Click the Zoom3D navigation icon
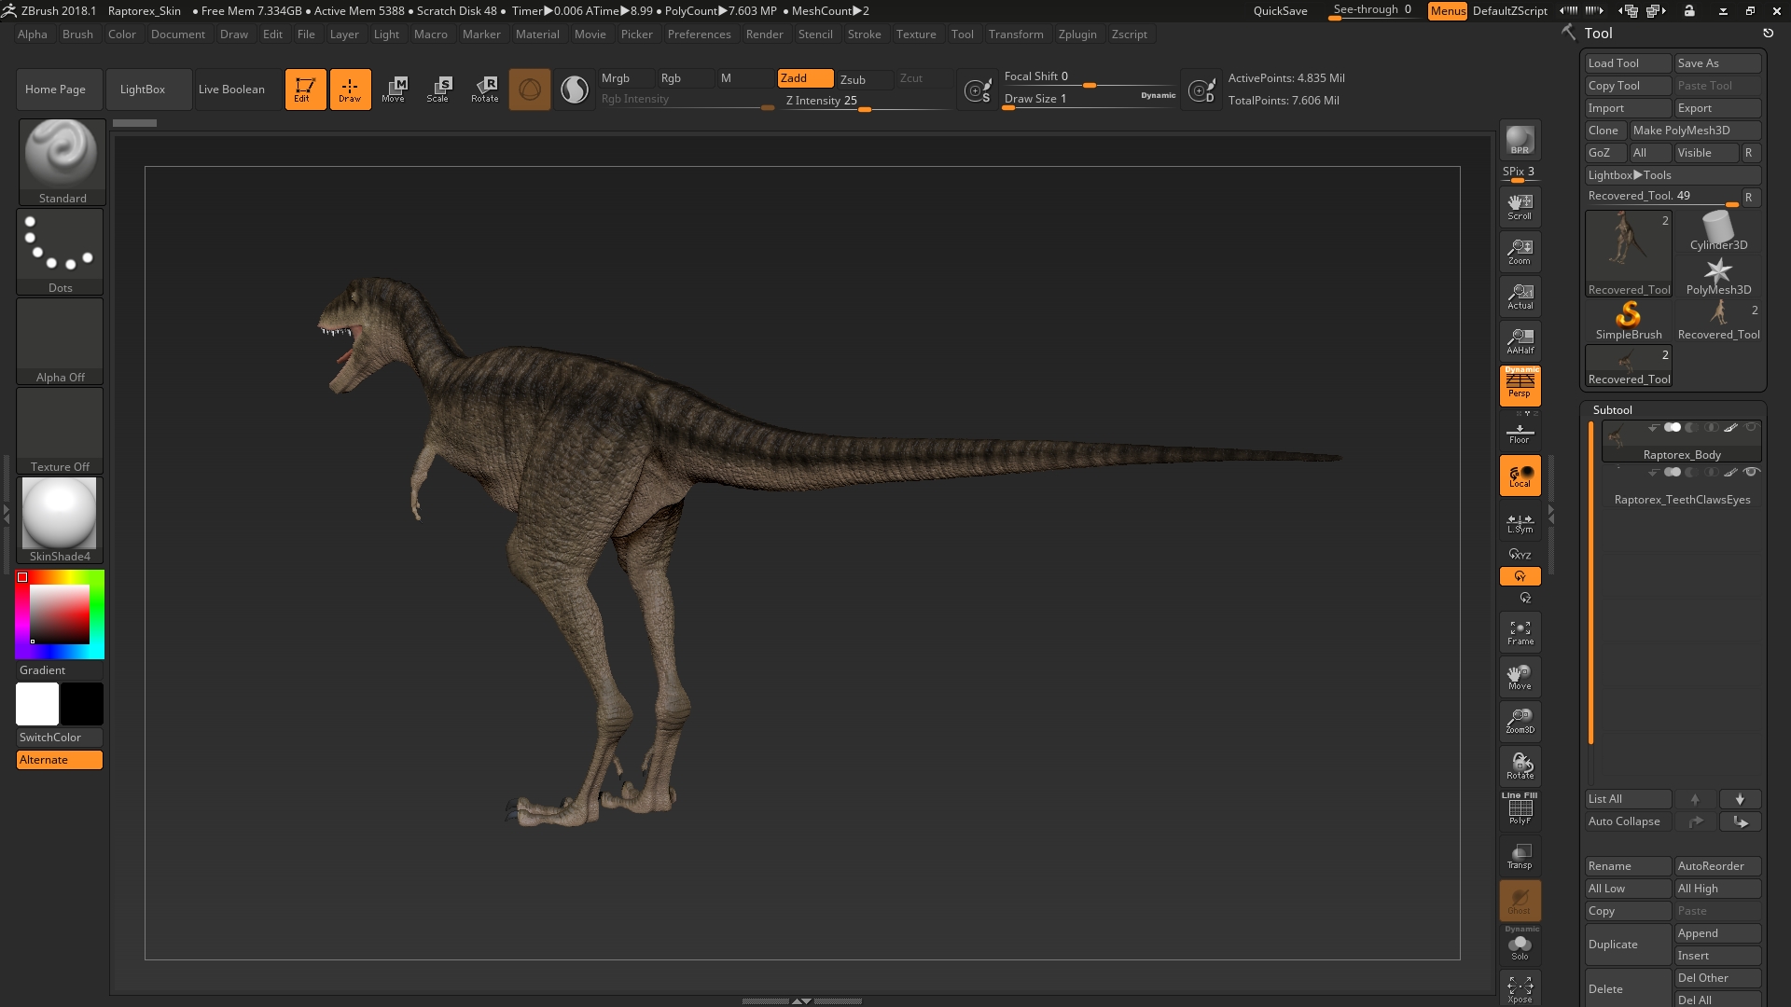 1520,721
